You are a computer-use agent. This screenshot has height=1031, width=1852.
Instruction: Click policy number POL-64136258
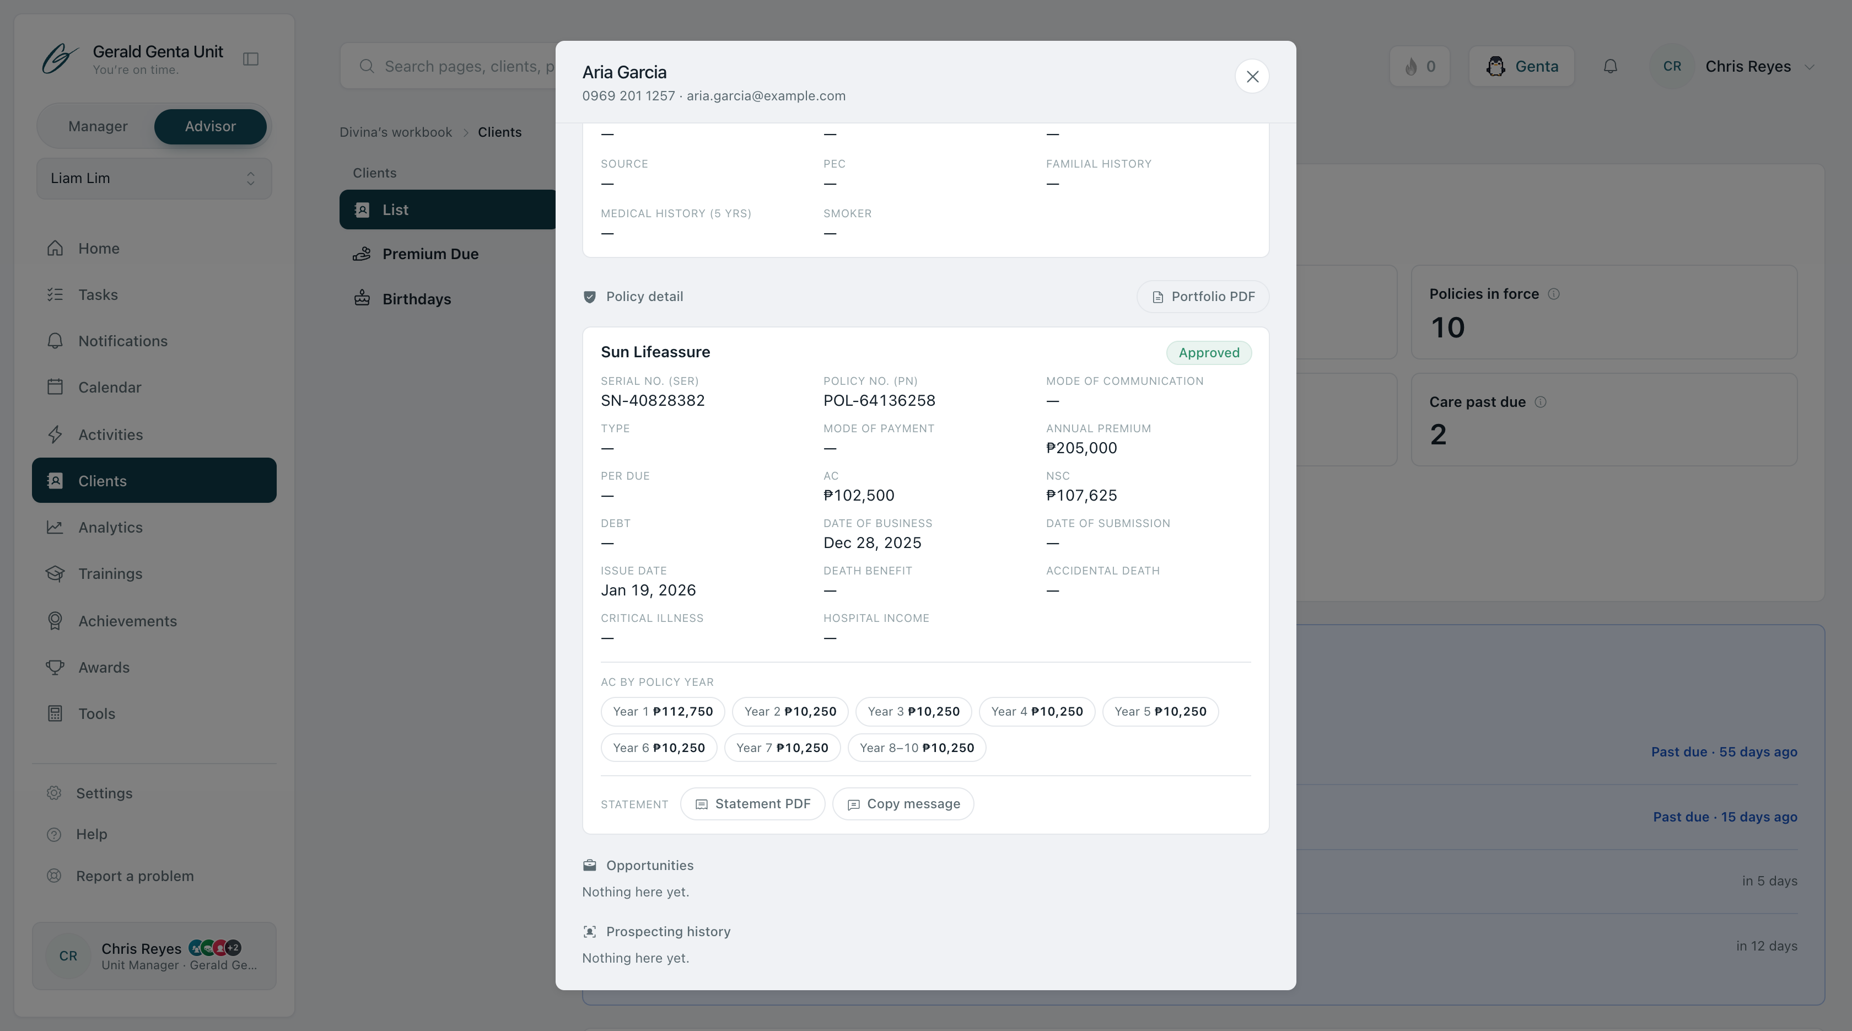[879, 400]
